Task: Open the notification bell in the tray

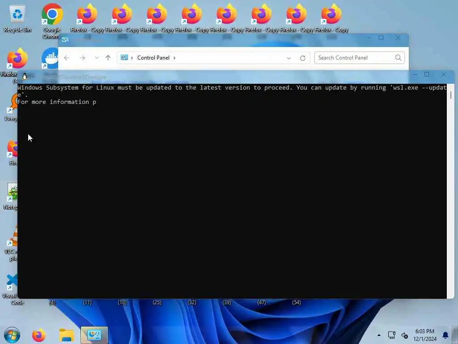Action: click(445, 335)
